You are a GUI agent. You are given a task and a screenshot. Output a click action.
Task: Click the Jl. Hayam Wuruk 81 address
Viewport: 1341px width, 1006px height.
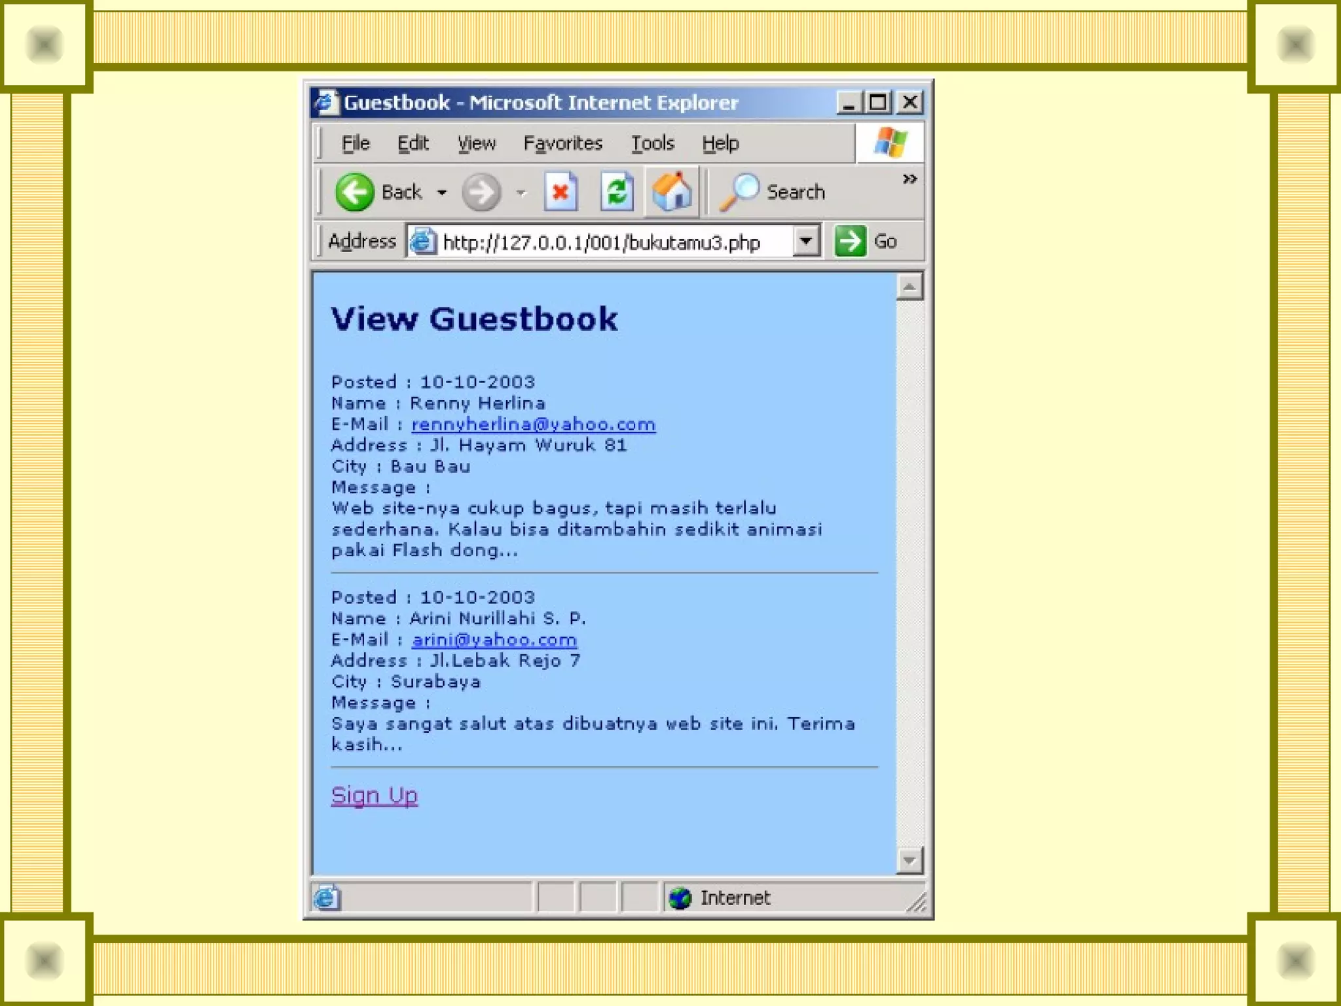tap(528, 445)
